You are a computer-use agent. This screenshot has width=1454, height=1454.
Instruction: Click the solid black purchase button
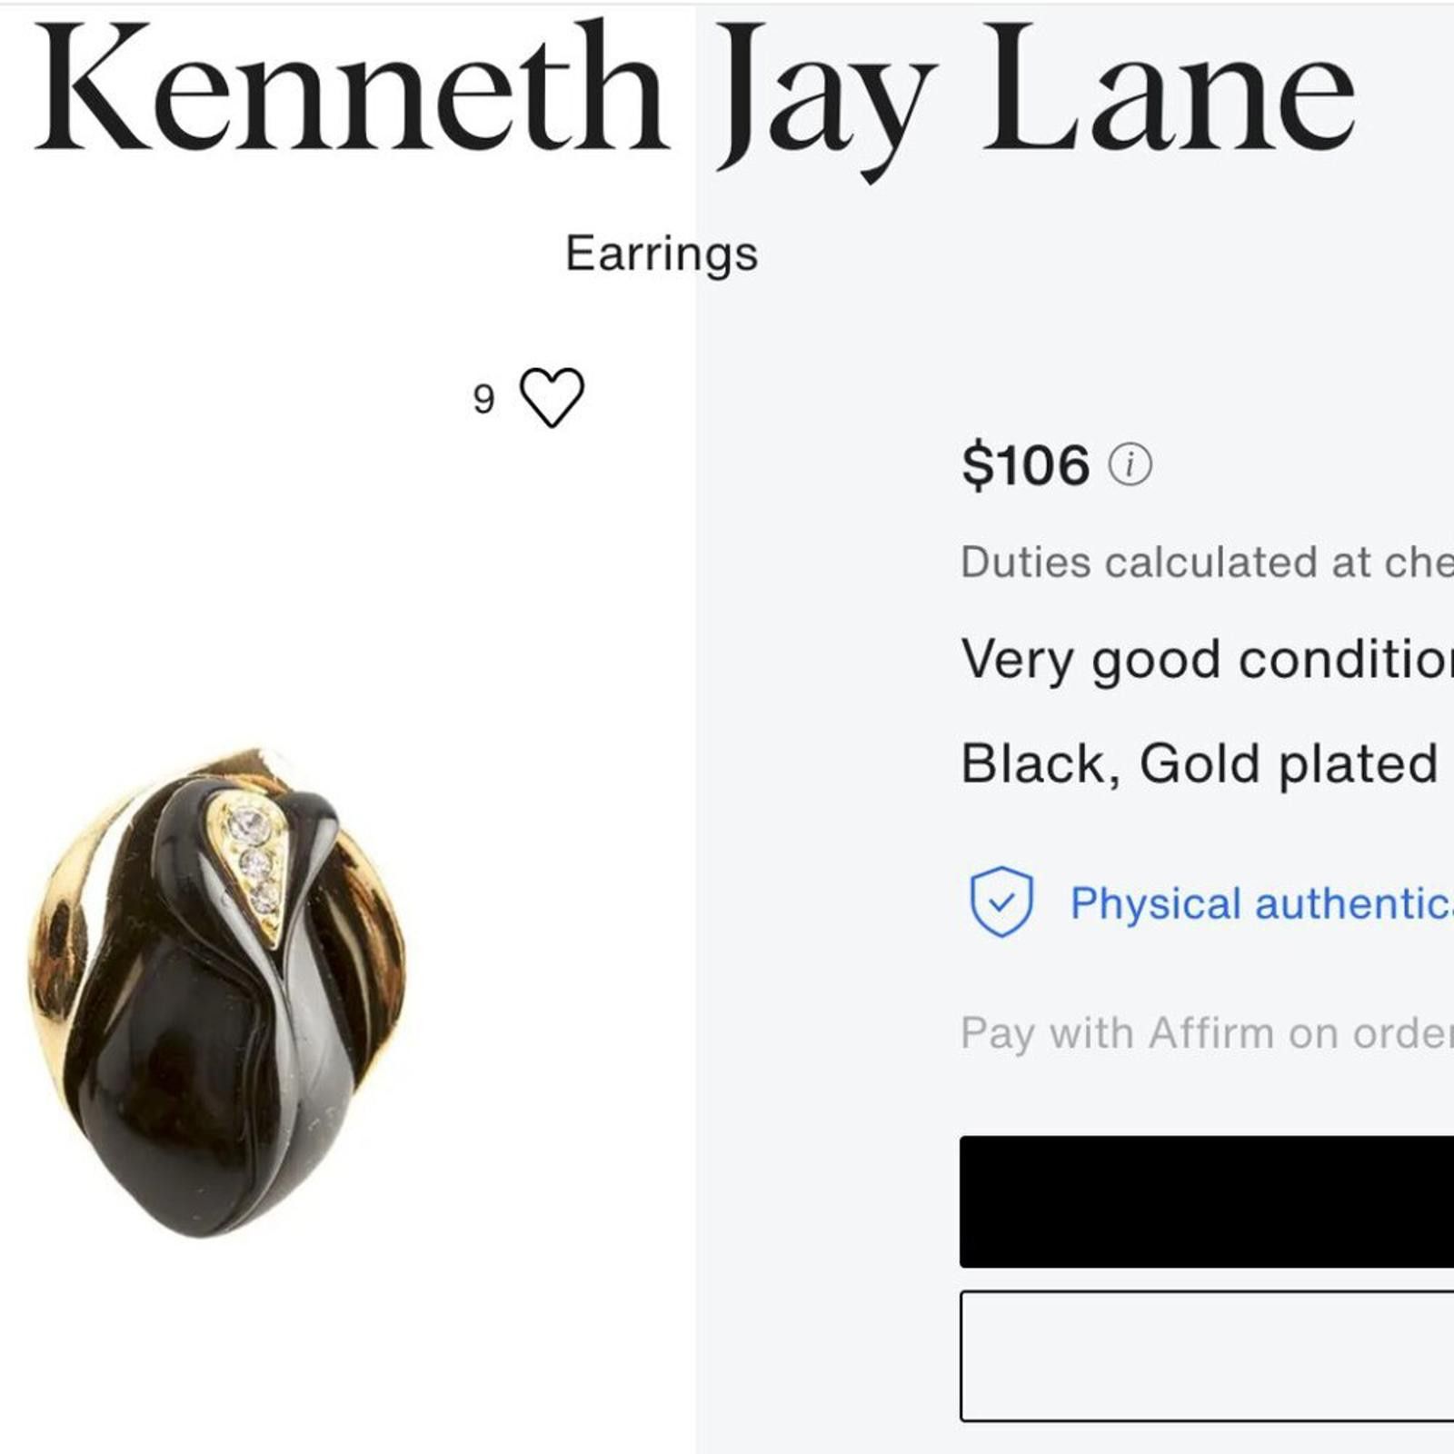[x=1207, y=1200]
